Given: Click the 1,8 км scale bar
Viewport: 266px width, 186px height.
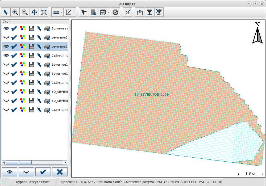Looking at the screenshot, I should tap(251, 174).
